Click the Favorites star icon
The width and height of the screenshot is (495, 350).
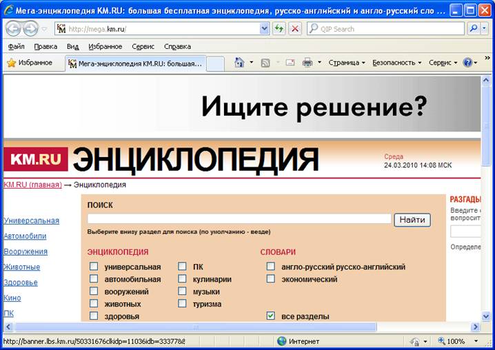(x=11, y=63)
